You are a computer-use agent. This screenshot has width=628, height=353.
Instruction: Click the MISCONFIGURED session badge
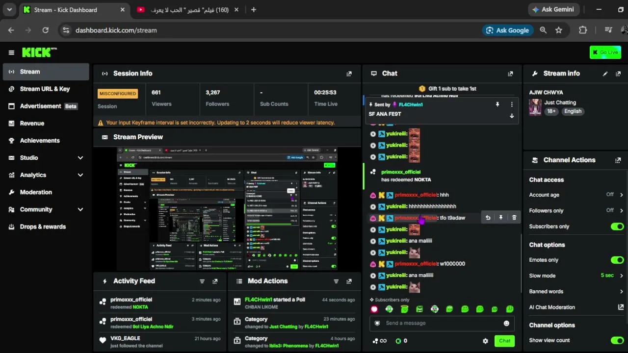(x=118, y=93)
